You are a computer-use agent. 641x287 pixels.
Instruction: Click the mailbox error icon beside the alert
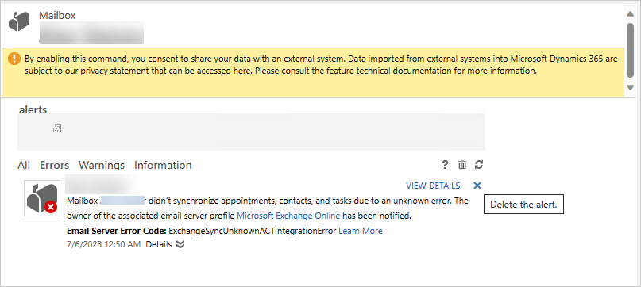pyautogui.click(x=42, y=198)
